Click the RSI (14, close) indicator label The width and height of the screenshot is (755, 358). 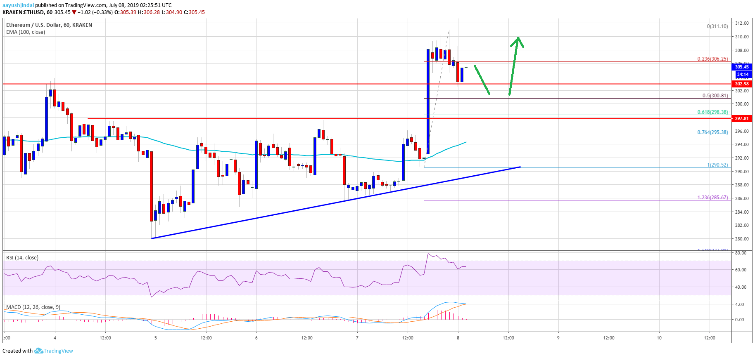[22, 258]
